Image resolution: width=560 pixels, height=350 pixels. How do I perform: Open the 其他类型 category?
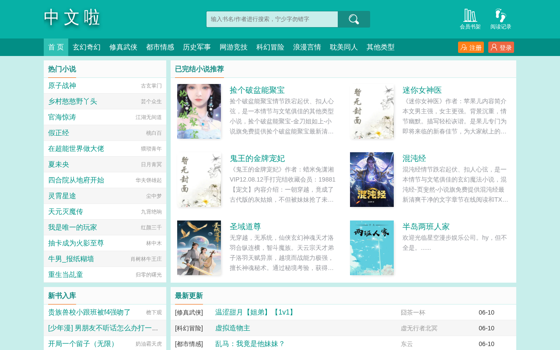381,47
